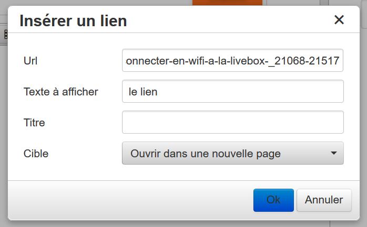Click the Texte à afficher label

(x=61, y=92)
